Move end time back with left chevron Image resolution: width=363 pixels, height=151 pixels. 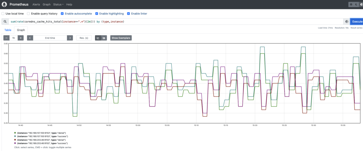point(30,38)
